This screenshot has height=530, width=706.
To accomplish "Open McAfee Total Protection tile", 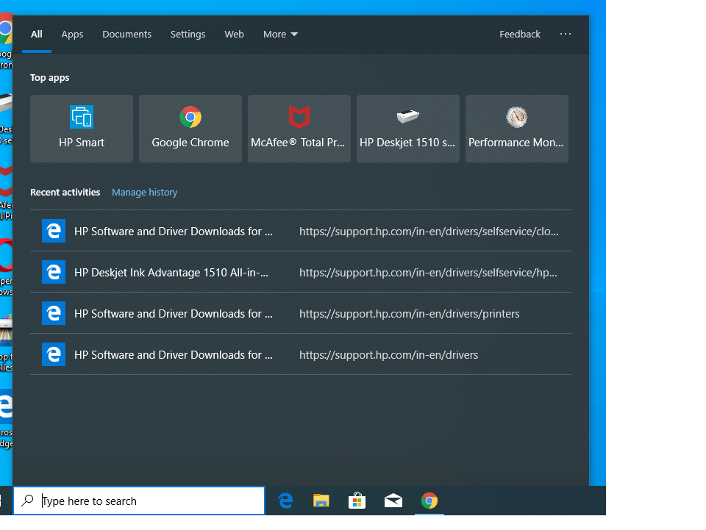I will 299,128.
